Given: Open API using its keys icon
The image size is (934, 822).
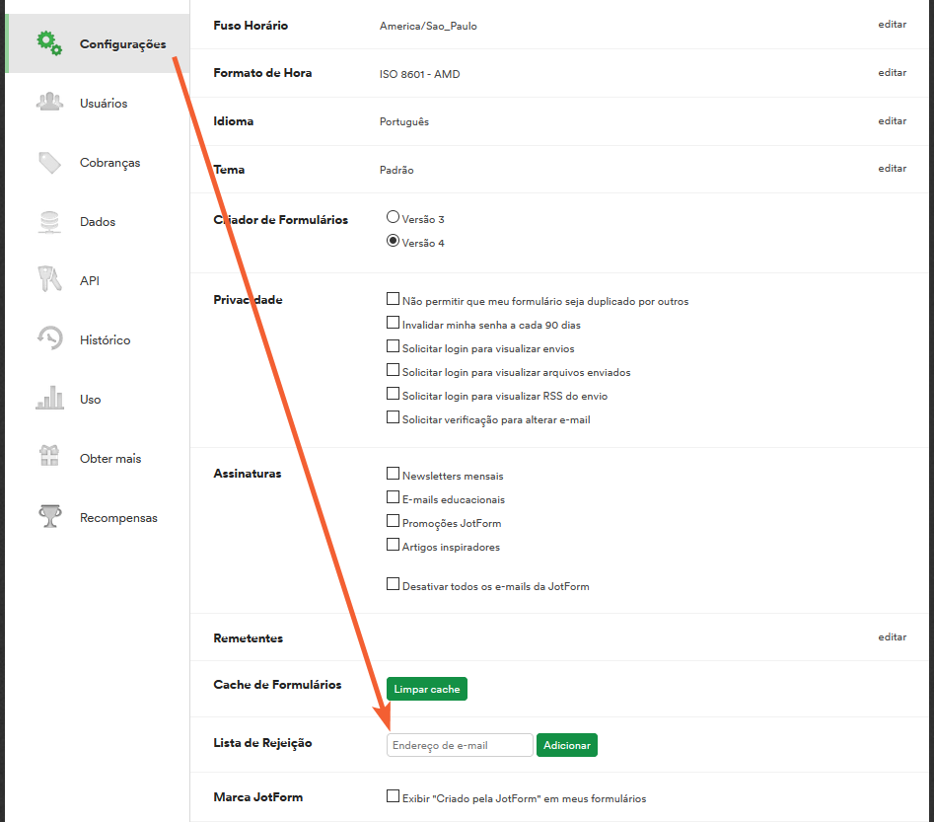Looking at the screenshot, I should (x=49, y=280).
